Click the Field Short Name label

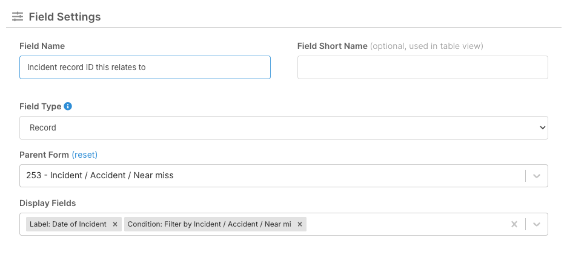(x=333, y=46)
